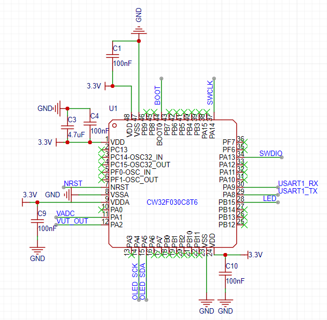Click the PC14-OSC32_IN pin name
The height and width of the screenshot is (320, 327).
[x=136, y=157]
